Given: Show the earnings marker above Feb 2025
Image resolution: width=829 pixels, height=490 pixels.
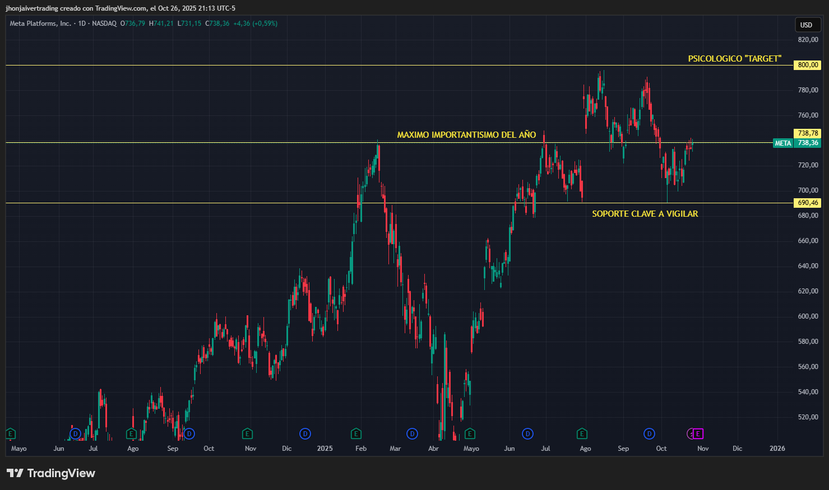Looking at the screenshot, I should (356, 433).
